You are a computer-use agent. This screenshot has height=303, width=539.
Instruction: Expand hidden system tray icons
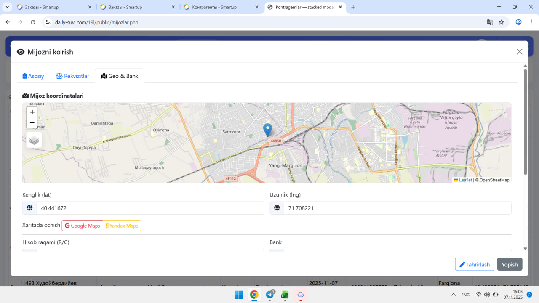453,295
